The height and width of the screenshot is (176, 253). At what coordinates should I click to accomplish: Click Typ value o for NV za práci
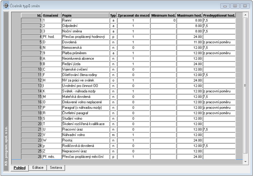[113, 80]
